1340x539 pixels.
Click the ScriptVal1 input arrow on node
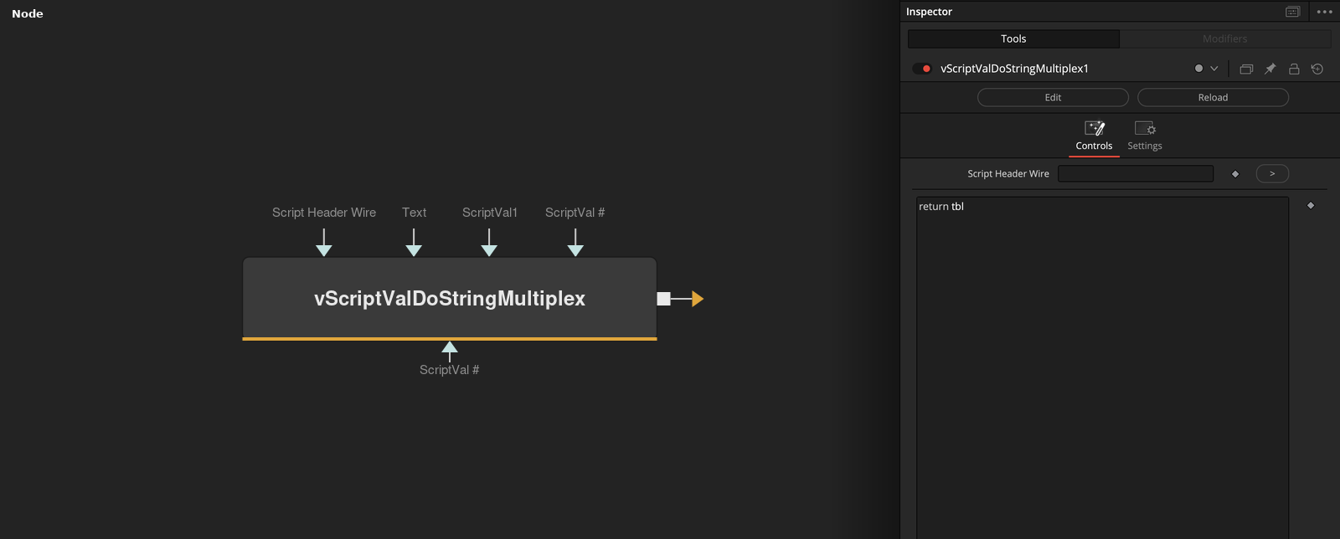(x=490, y=243)
